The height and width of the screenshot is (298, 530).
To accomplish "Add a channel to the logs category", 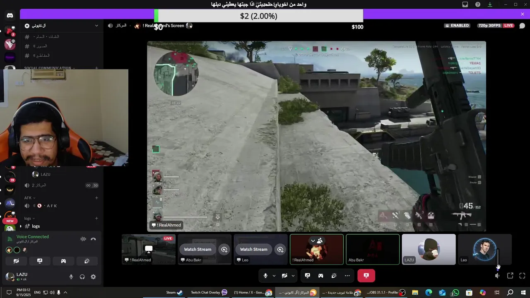I will 96,218.
